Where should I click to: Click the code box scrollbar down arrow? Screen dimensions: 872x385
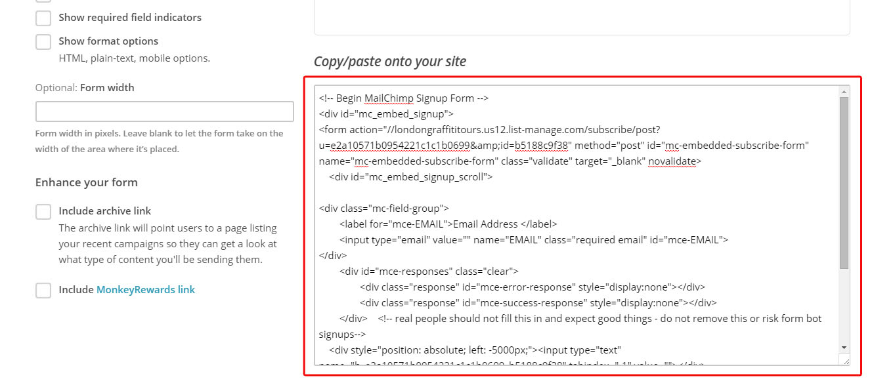pyautogui.click(x=844, y=347)
